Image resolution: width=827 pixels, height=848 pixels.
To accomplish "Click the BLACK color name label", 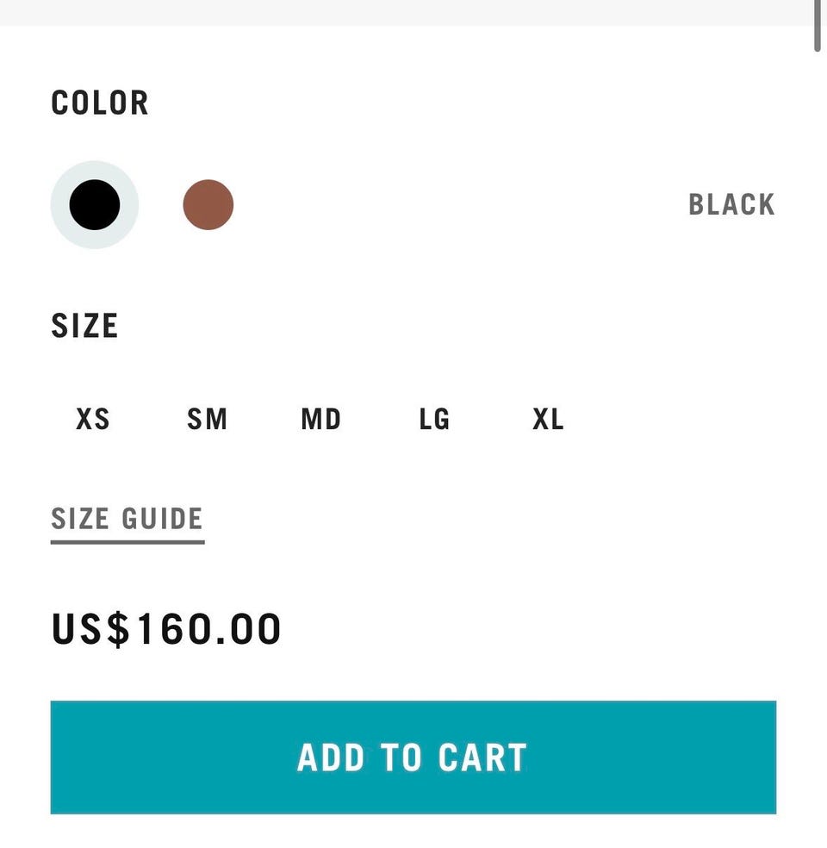I will 732,205.
